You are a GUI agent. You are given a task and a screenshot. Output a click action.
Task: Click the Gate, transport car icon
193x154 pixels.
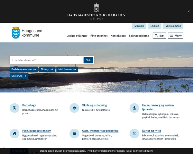(74, 133)
